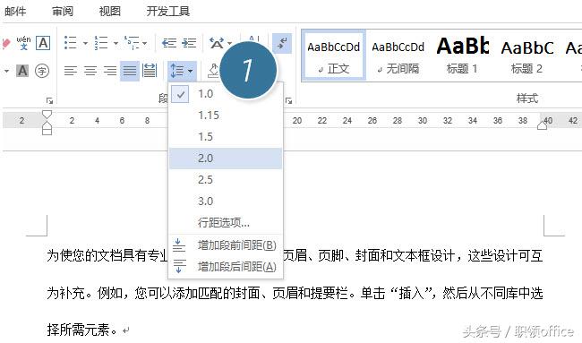Set line spacing to 1.5
Screen dimensions: 582x343
[x=226, y=137]
